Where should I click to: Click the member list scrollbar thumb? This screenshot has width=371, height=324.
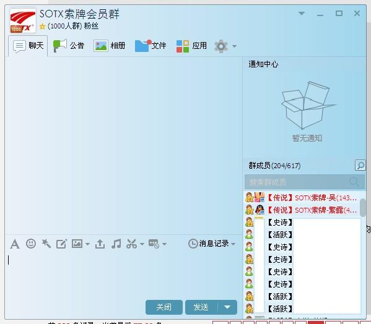click(362, 208)
